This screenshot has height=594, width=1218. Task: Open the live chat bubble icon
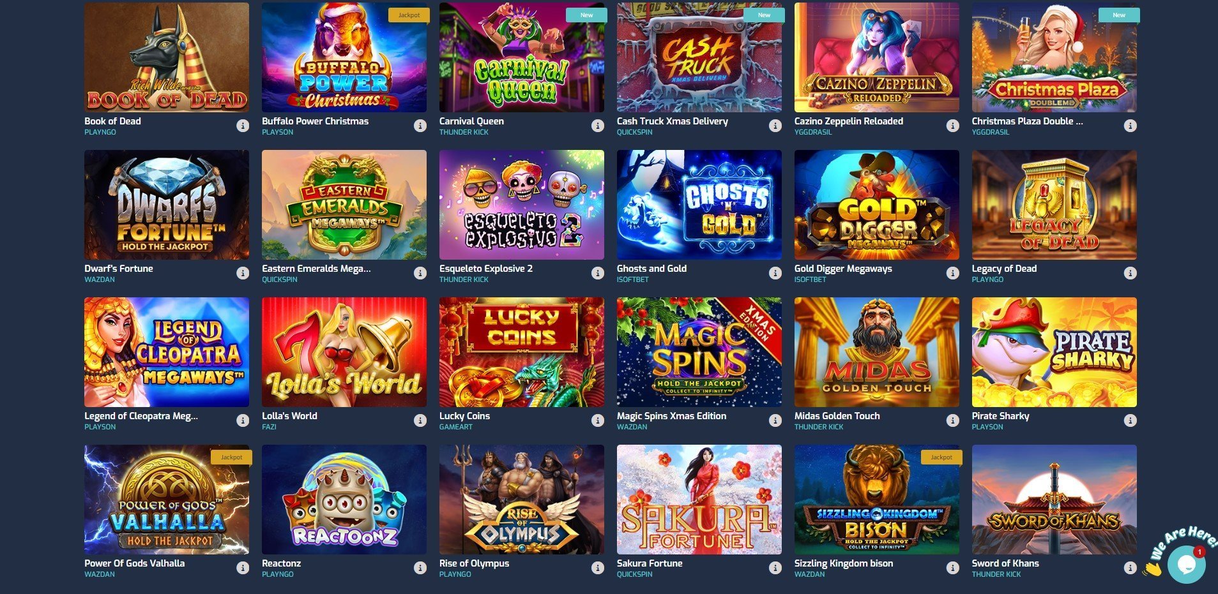click(x=1186, y=564)
